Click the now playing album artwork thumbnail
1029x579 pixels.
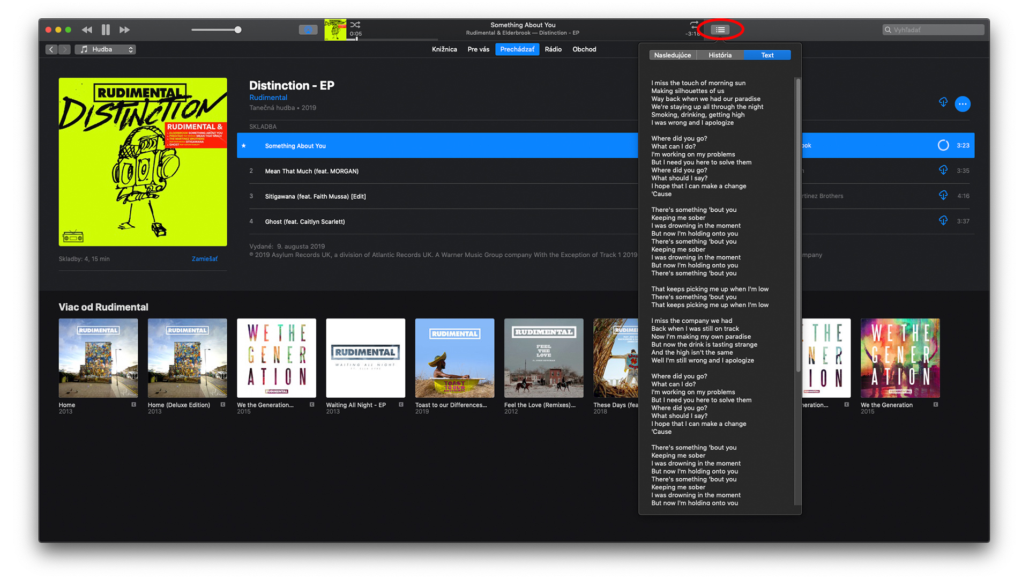[335, 30]
